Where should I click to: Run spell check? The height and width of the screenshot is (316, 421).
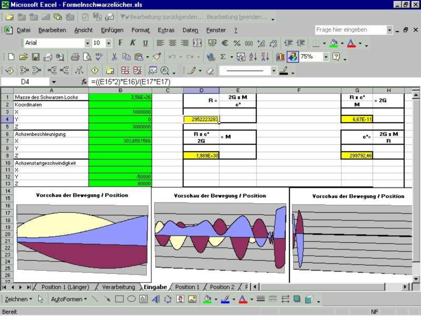click(x=99, y=57)
